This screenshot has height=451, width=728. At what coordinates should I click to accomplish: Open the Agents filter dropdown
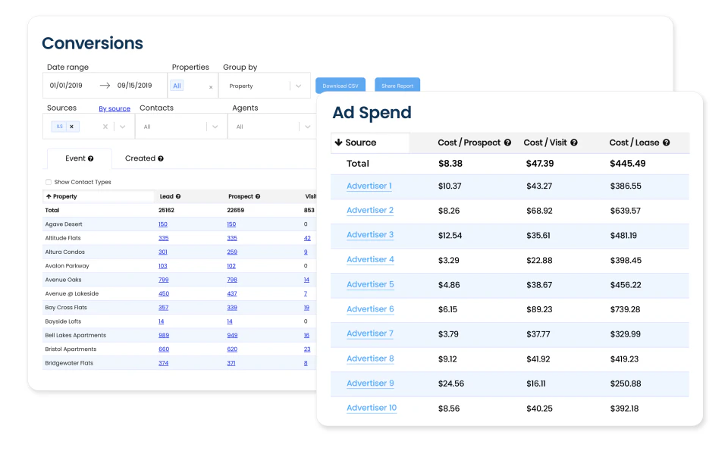(271, 125)
